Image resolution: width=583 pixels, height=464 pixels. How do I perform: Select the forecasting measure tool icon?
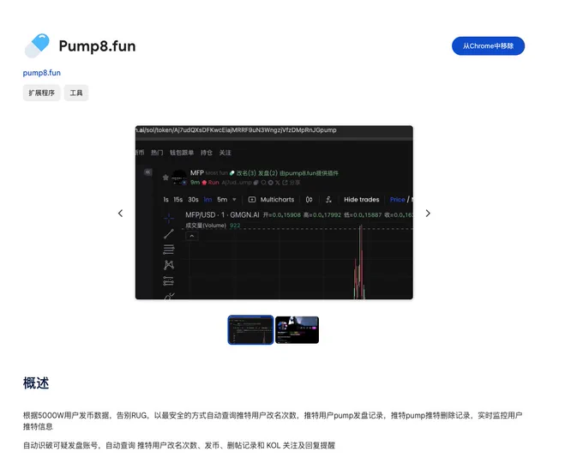click(x=169, y=281)
